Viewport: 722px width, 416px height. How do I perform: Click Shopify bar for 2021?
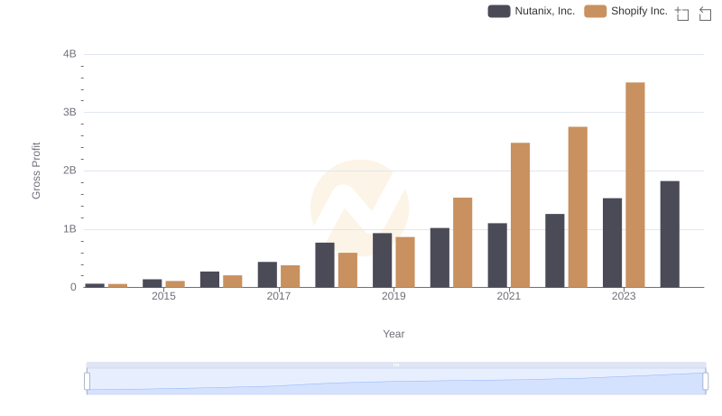coord(521,215)
